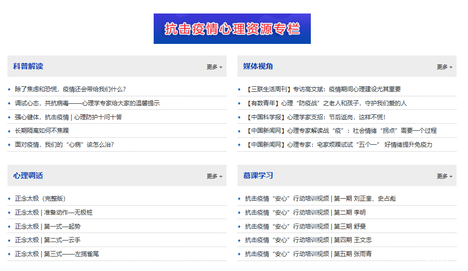Image resolution: width=468 pixels, height=271 pixels.
Task: Read 心理防护十问十答 article
Action: [x=68, y=117]
